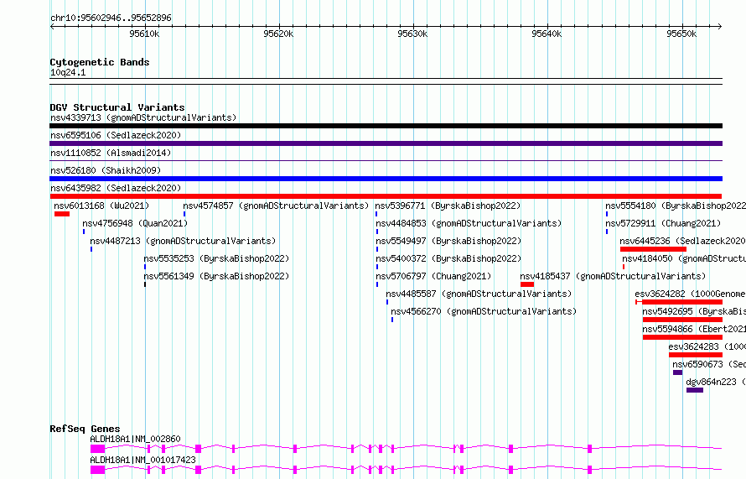746x479 pixels.
Task: Select the red esv3624282 variant bar
Action: pos(679,302)
